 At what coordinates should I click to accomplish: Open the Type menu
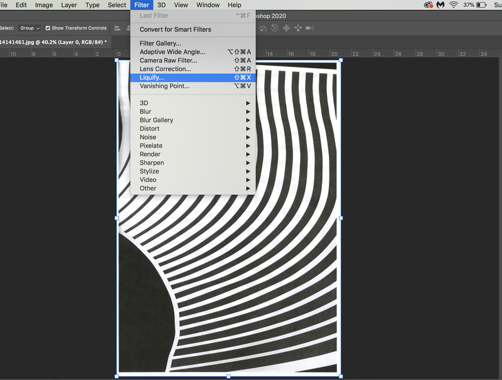coord(92,5)
